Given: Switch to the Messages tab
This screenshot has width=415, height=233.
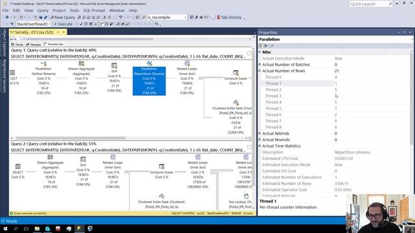Looking at the screenshot, I should tap(34, 45).
